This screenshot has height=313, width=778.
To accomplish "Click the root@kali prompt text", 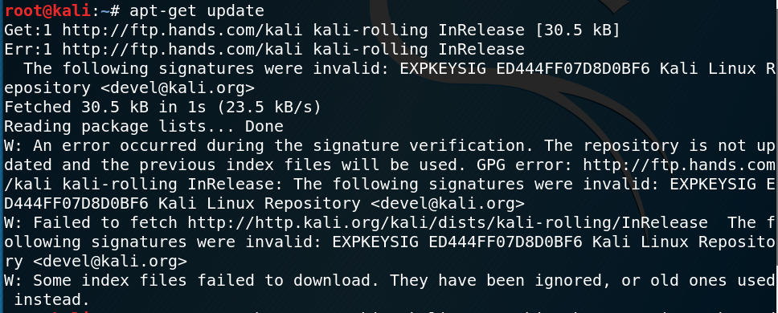I will point(47,10).
